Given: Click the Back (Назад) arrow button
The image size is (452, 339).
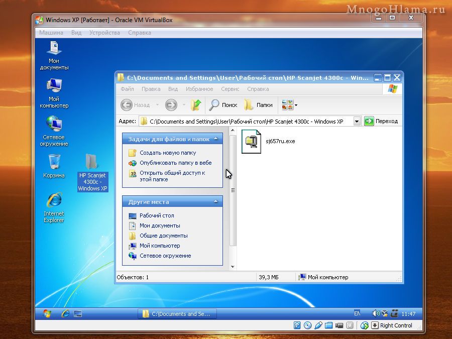Looking at the screenshot, I should (x=126, y=105).
